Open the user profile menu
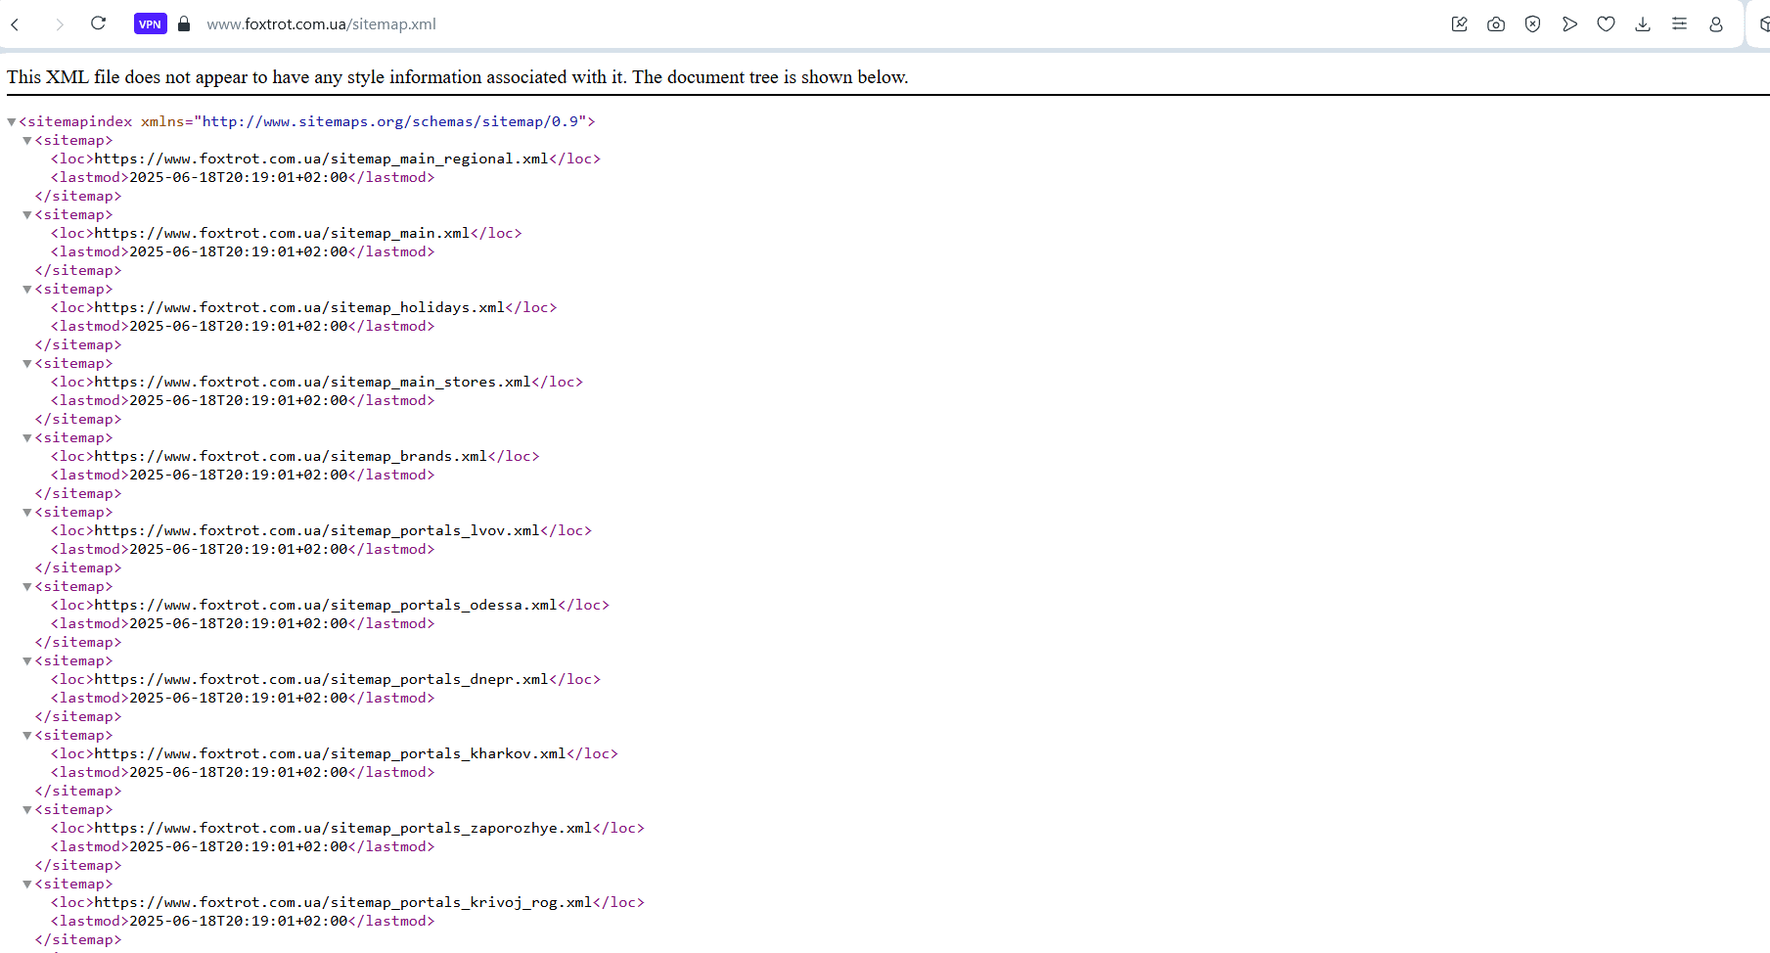The image size is (1770, 953). point(1716,24)
